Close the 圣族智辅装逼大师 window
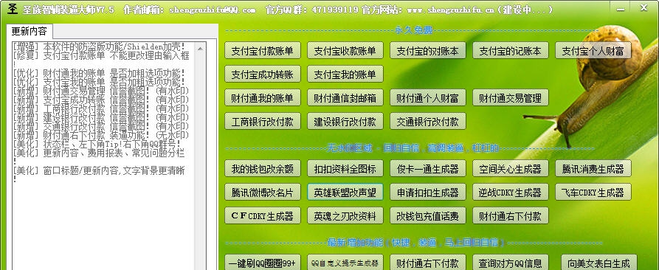Viewport: 659px width, 270px height. coord(644,7)
